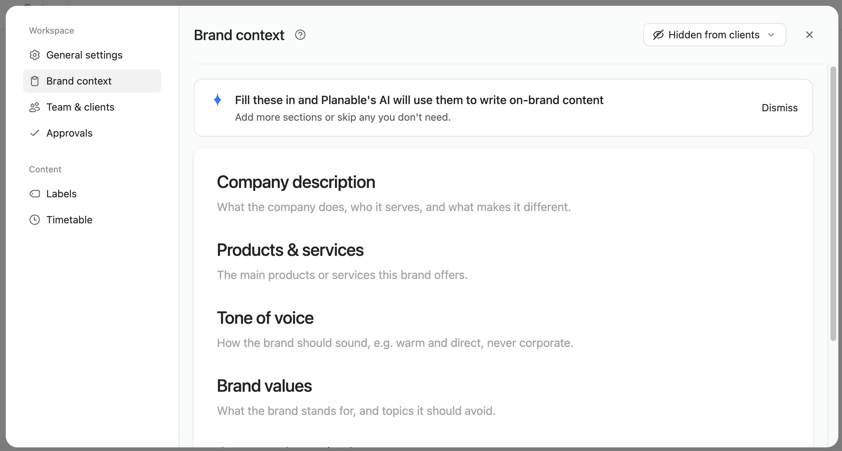Click the vertical scrollbar on the right
Viewport: 842px width, 451px height.
tap(833, 204)
